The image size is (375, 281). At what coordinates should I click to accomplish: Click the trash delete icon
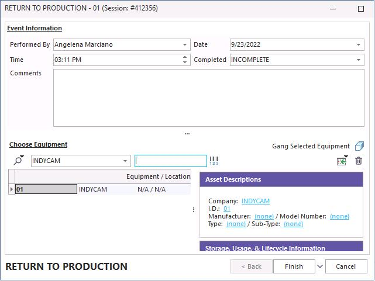(359, 161)
